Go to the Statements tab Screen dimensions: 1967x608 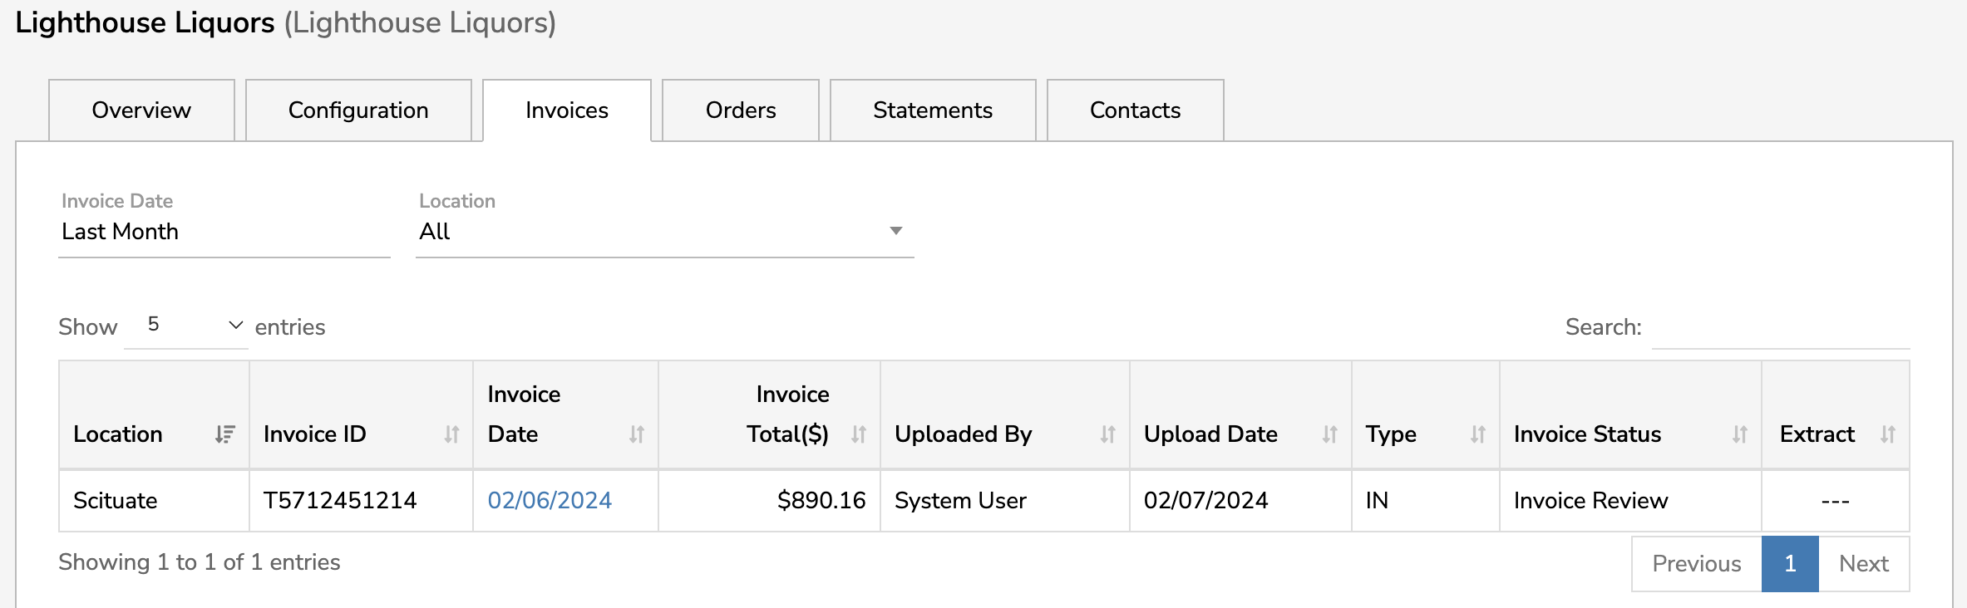932,110
